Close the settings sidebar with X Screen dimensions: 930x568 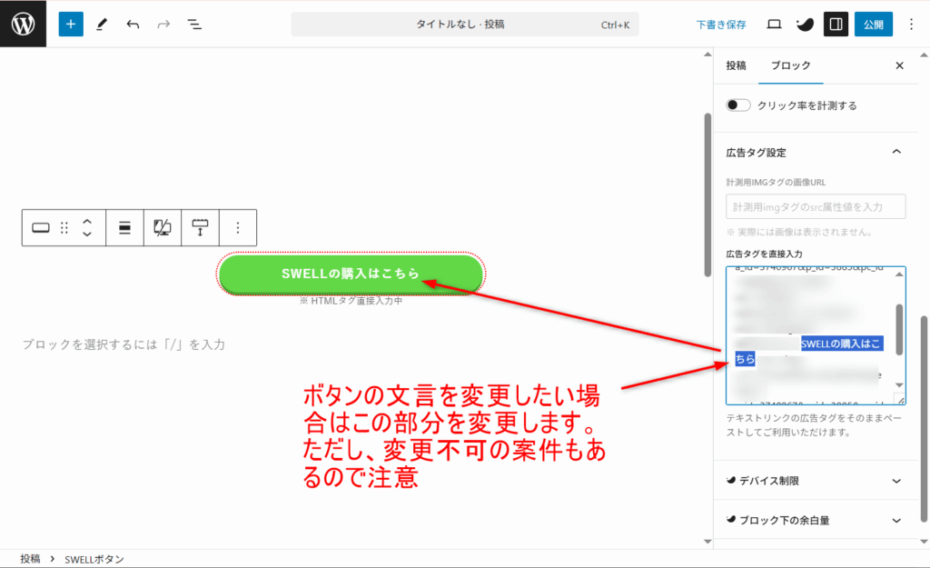point(900,65)
